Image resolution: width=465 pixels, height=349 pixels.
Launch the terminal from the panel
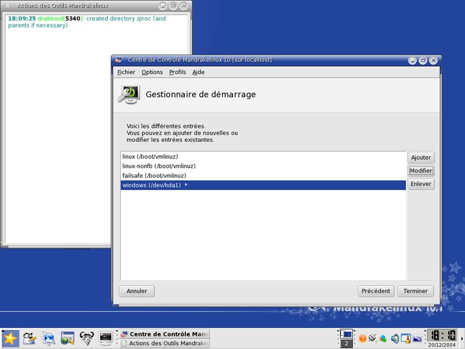coord(106,339)
